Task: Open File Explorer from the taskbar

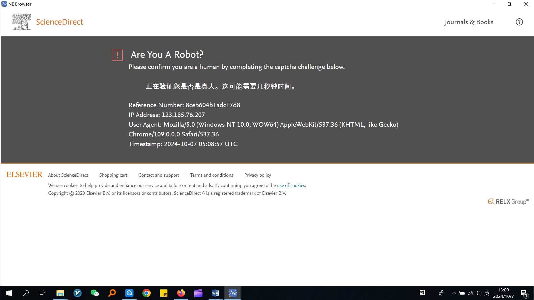Action: click(60, 293)
